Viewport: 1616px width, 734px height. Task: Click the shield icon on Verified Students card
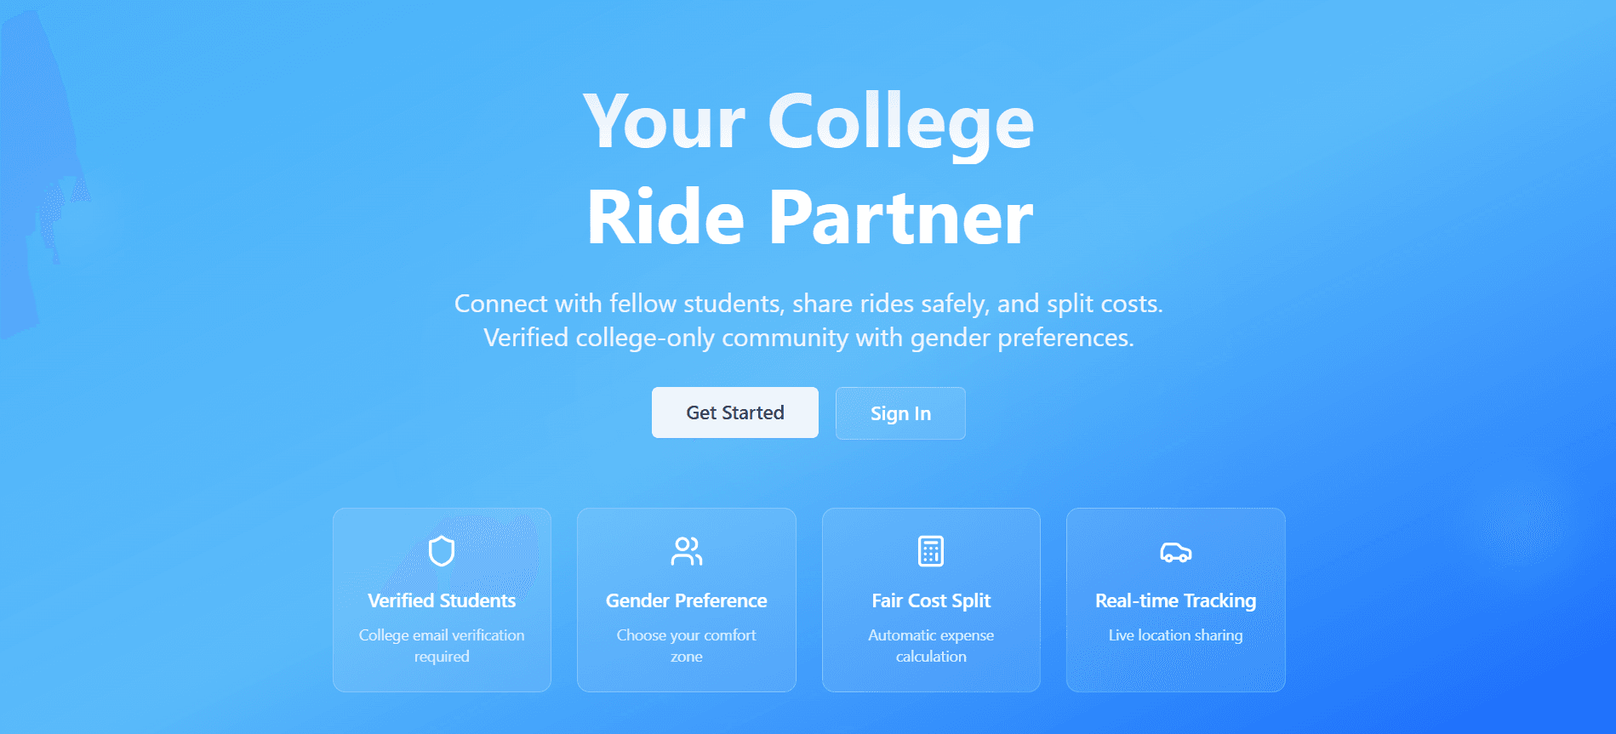pyautogui.click(x=442, y=551)
